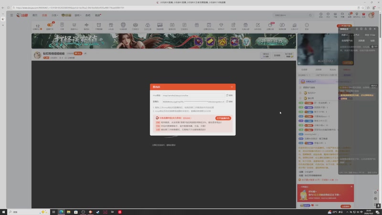The width and height of the screenshot is (382, 215).
Task: Toggle the live broadcast switch in toolbar
Action: point(50,25)
